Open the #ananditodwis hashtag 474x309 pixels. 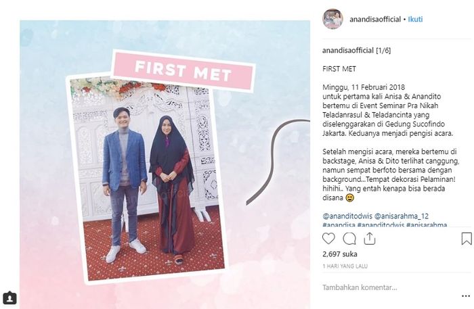tap(381, 224)
